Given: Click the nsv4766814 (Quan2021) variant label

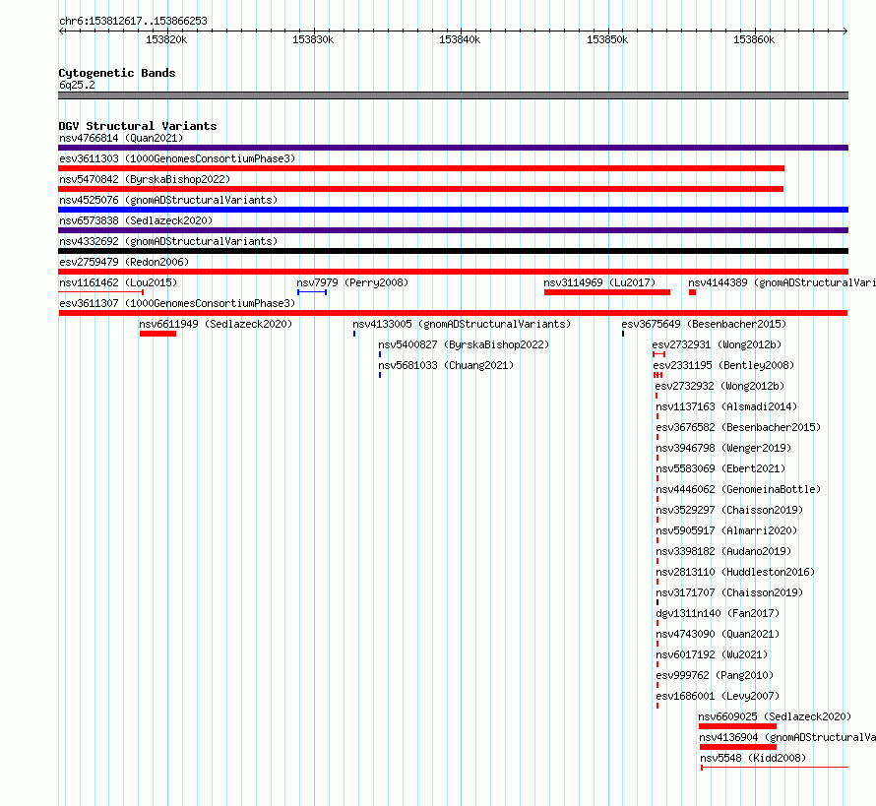Looking at the screenshot, I should [121, 138].
